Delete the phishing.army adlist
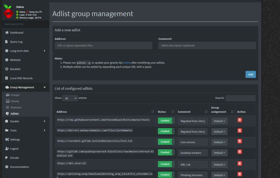280x178 pixels. (240, 174)
